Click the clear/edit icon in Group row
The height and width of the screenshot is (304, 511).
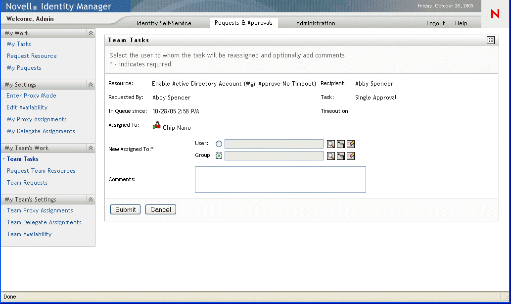click(351, 156)
